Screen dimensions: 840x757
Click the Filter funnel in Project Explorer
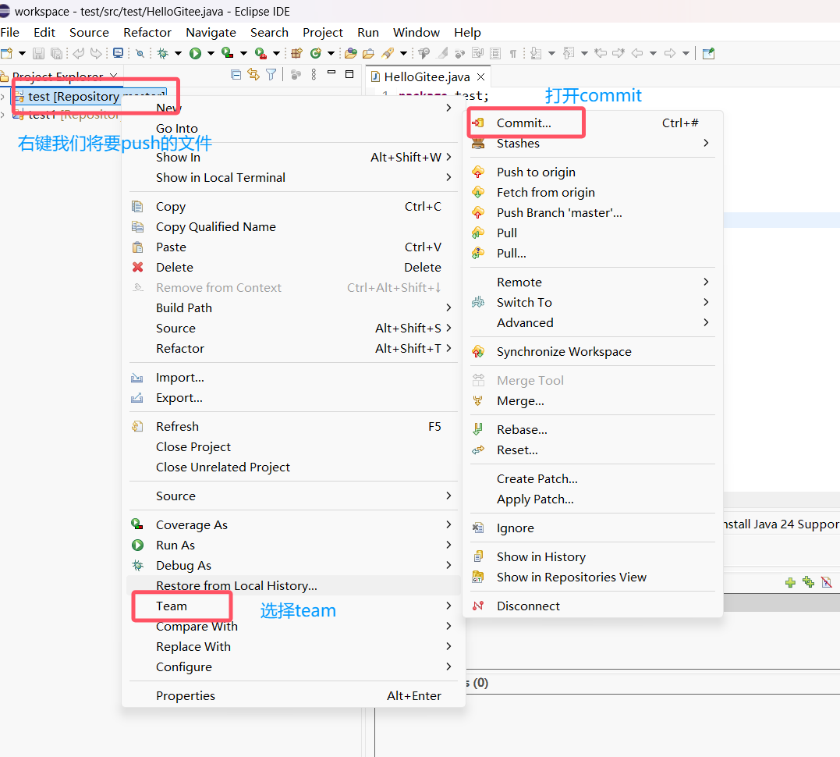coord(271,74)
